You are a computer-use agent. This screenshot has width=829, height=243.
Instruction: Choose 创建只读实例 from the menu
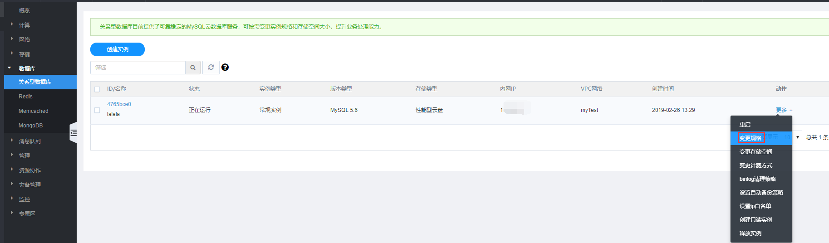pyautogui.click(x=756, y=220)
